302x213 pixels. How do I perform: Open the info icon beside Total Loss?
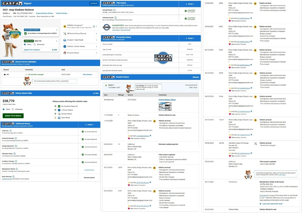click(x=10, y=130)
